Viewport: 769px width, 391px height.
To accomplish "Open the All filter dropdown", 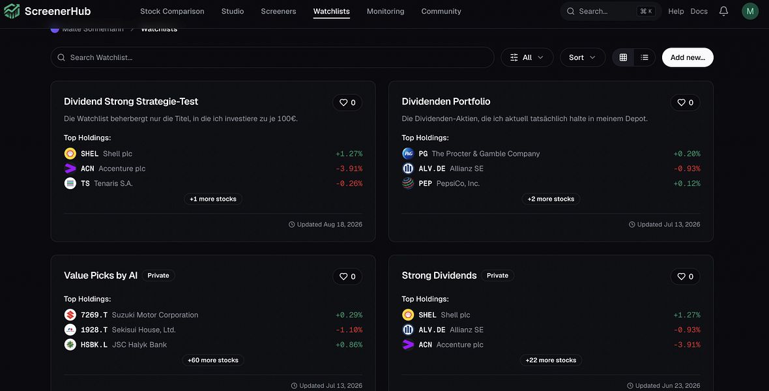I will click(x=527, y=57).
